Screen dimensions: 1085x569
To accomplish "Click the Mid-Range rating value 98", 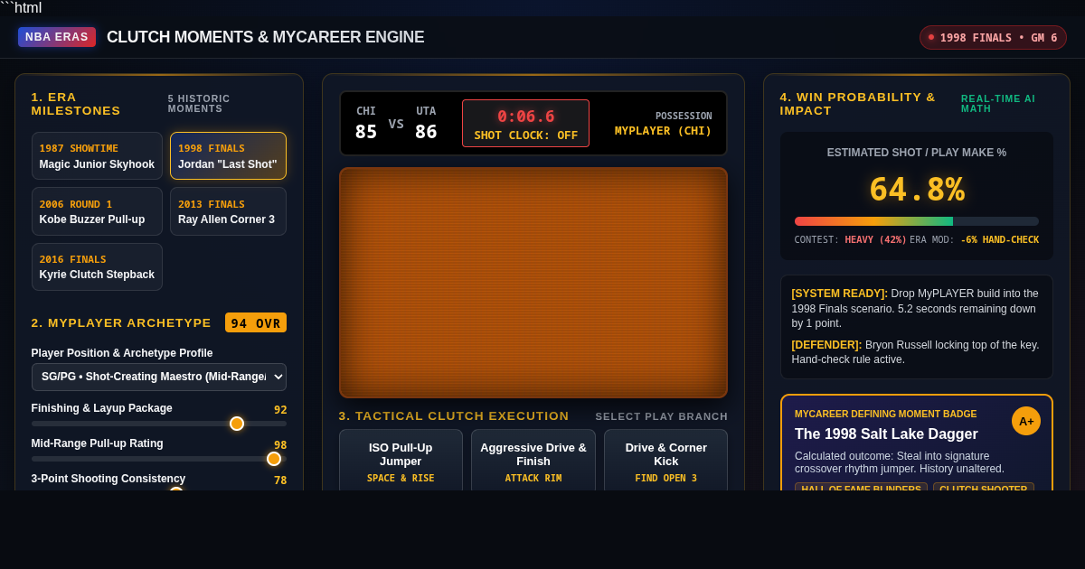I will coord(280,445).
